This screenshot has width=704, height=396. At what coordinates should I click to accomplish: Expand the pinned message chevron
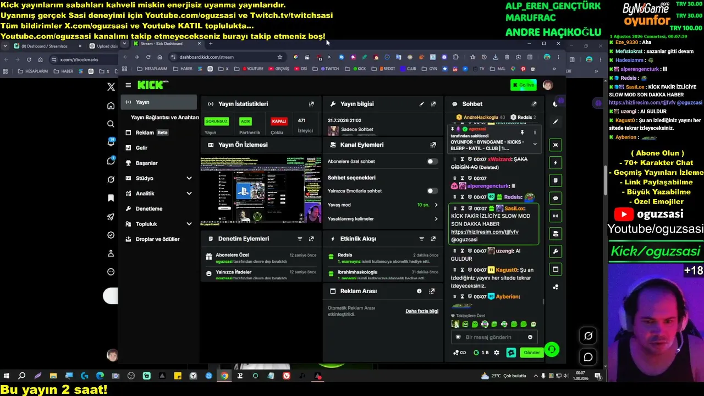tap(535, 144)
